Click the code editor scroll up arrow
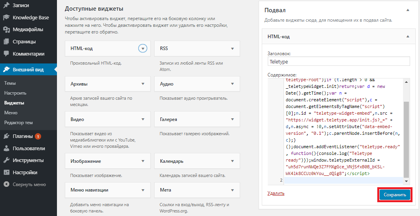Viewport: 420px width, 216px height. [406, 82]
